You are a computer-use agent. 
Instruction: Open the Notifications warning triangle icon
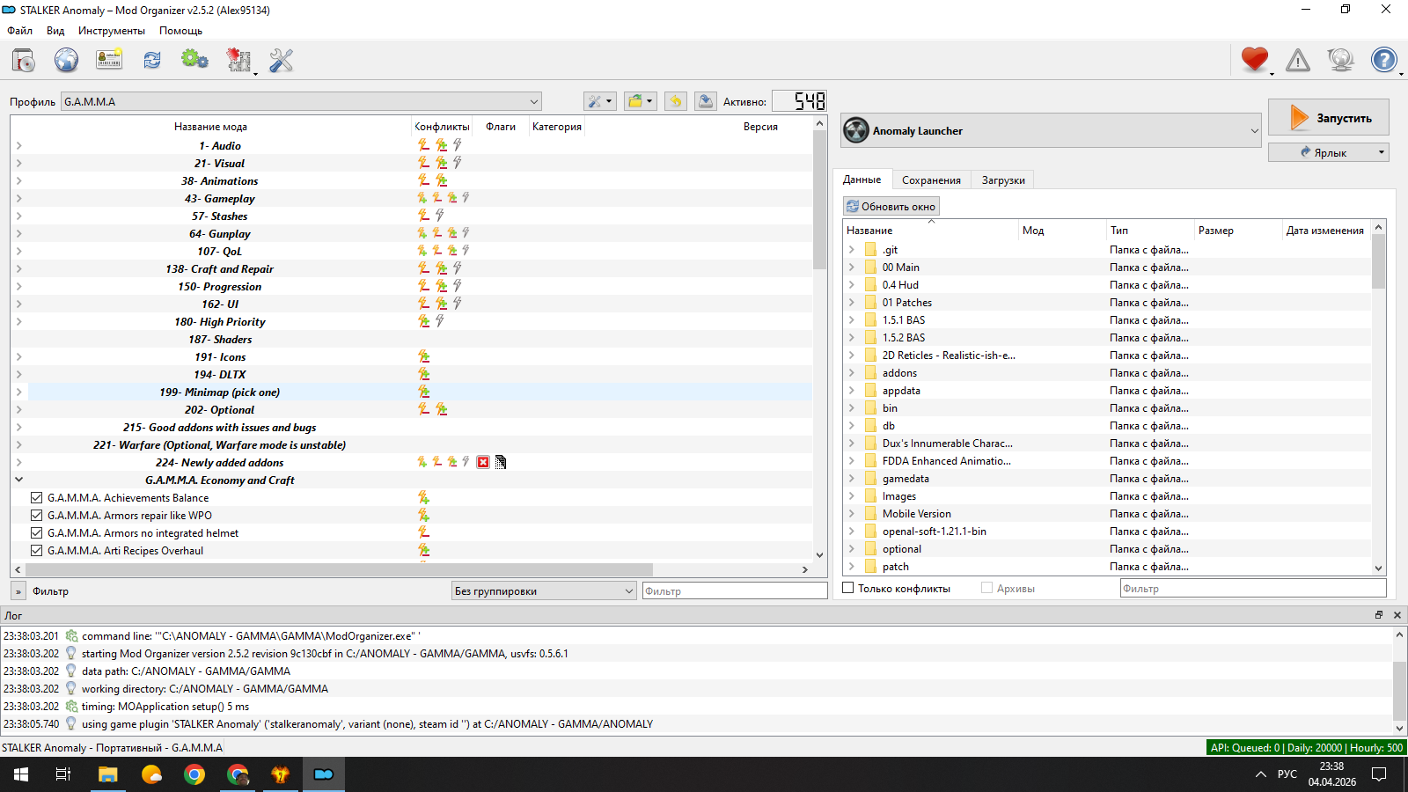pyautogui.click(x=1298, y=60)
